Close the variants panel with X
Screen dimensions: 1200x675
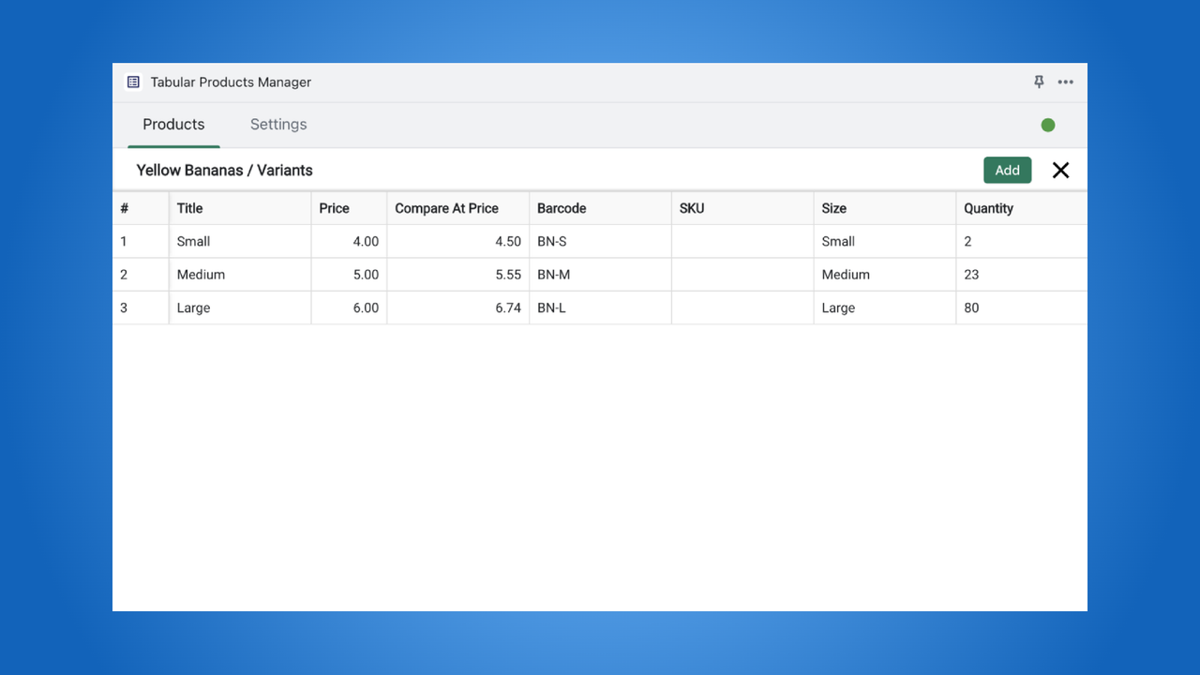[1060, 170]
